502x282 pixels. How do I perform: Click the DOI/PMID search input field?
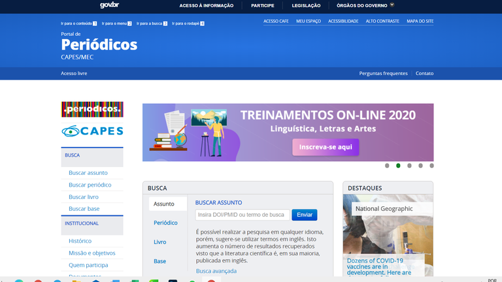click(242, 215)
